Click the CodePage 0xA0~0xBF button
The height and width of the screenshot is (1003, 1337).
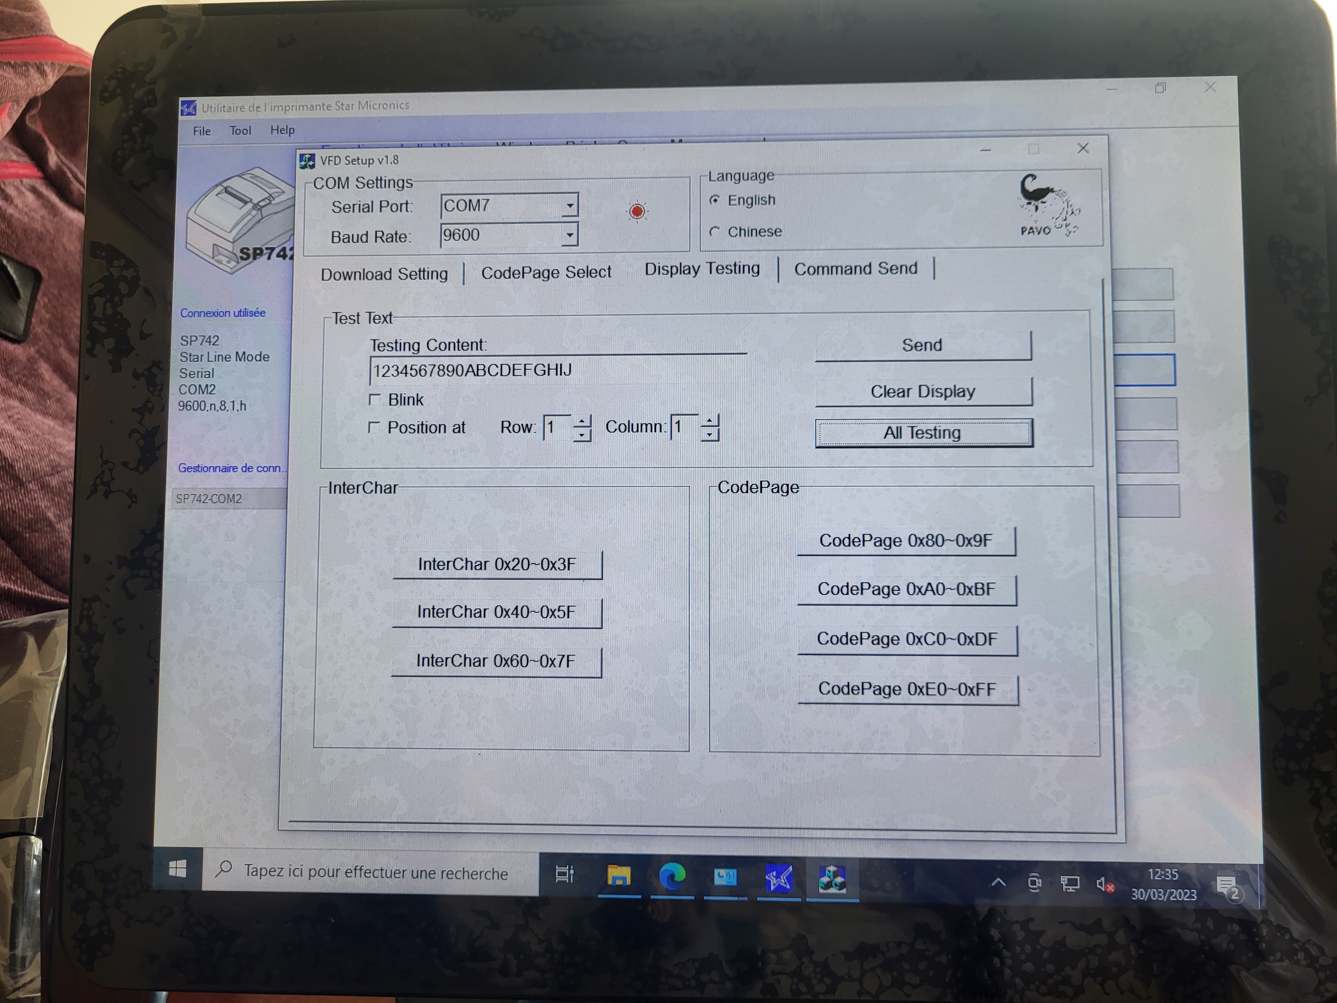click(x=906, y=589)
